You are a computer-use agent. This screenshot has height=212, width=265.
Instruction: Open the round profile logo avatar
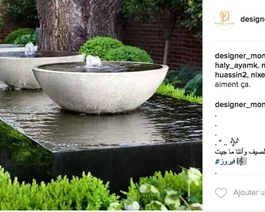click(225, 20)
